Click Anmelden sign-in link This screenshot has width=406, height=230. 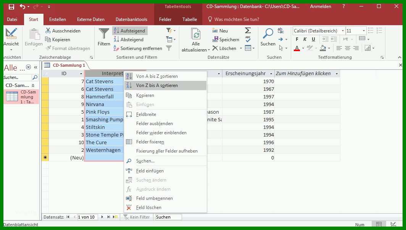point(321,7)
